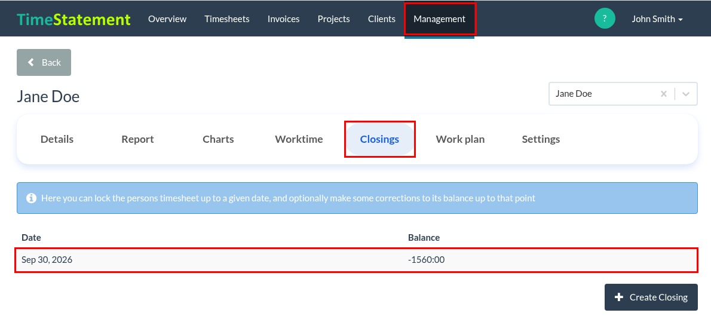Open the Timesheets menu item

coord(226,19)
